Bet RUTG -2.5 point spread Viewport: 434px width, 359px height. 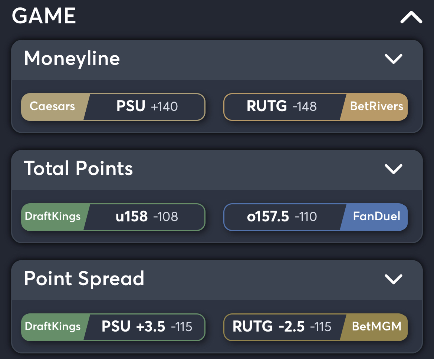pos(282,327)
